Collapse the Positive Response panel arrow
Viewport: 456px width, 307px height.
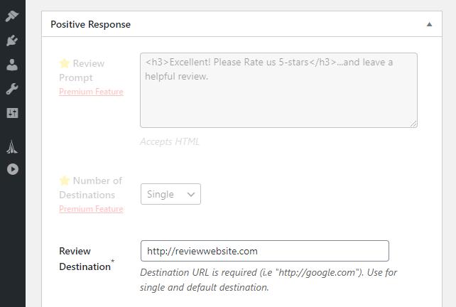click(429, 24)
